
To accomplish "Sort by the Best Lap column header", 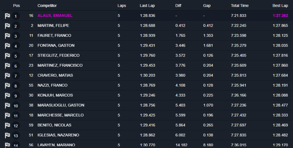I will tap(280, 6).
